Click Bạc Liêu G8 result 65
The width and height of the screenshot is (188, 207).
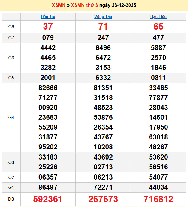[158, 27]
